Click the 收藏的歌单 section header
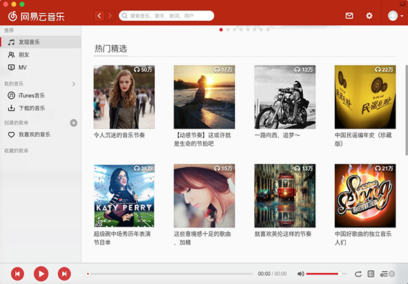The width and height of the screenshot is (408, 284). tap(16, 151)
